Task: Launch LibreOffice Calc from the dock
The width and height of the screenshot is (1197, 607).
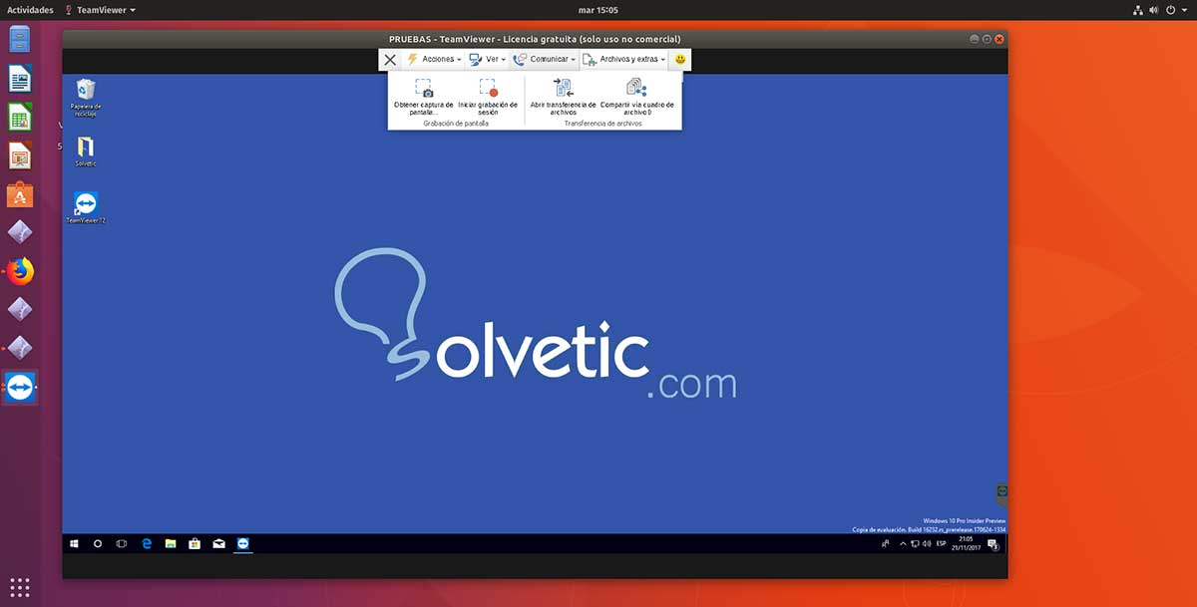Action: [x=20, y=118]
